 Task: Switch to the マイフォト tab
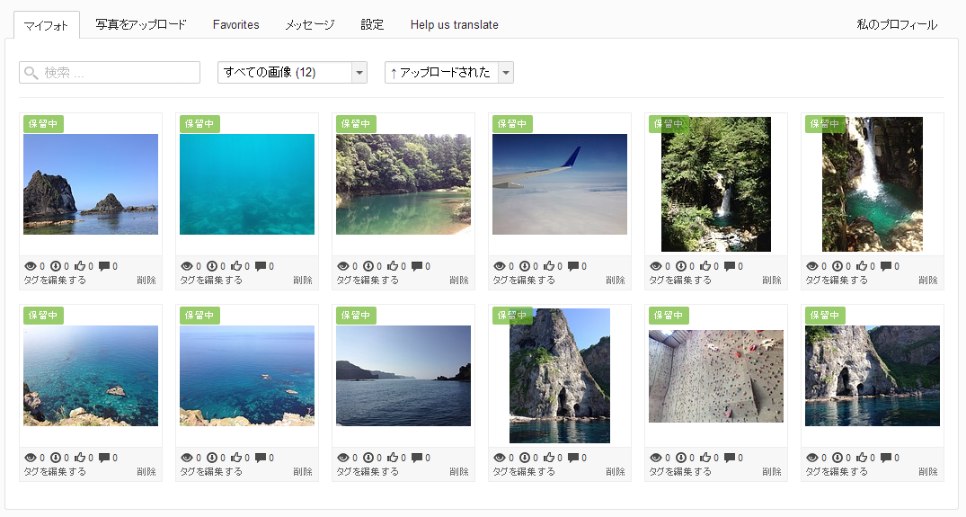[47, 26]
